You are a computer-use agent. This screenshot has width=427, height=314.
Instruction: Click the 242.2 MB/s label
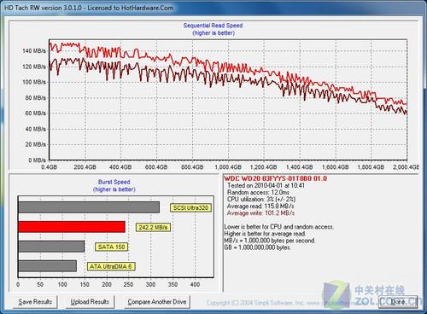[x=153, y=227]
